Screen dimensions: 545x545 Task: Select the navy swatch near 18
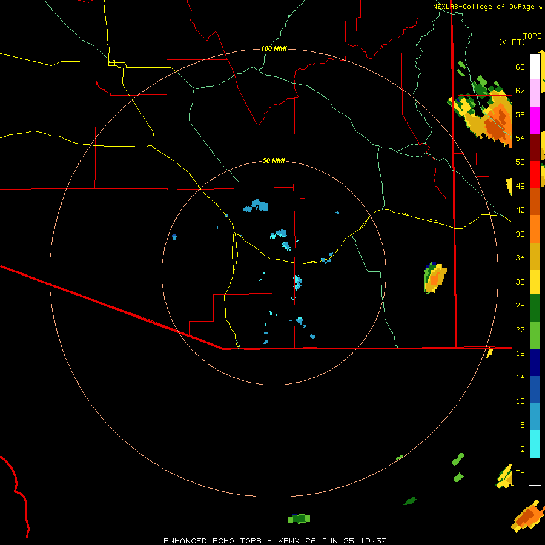tap(535, 363)
